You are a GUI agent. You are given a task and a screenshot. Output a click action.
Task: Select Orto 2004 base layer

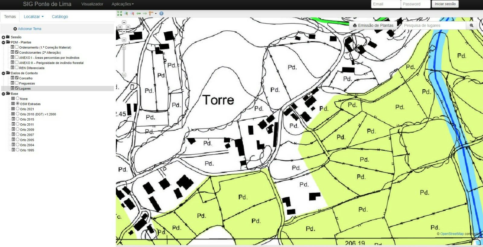click(x=18, y=144)
